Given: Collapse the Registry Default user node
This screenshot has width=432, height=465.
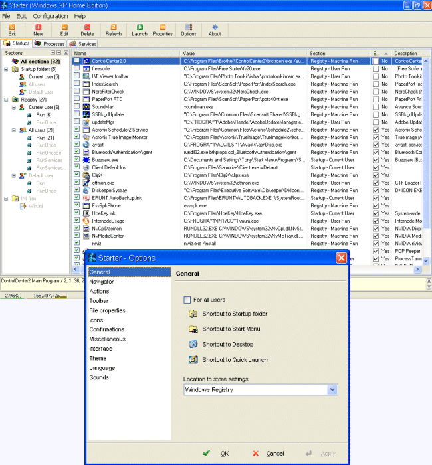Looking at the screenshot, I should coord(14,175).
